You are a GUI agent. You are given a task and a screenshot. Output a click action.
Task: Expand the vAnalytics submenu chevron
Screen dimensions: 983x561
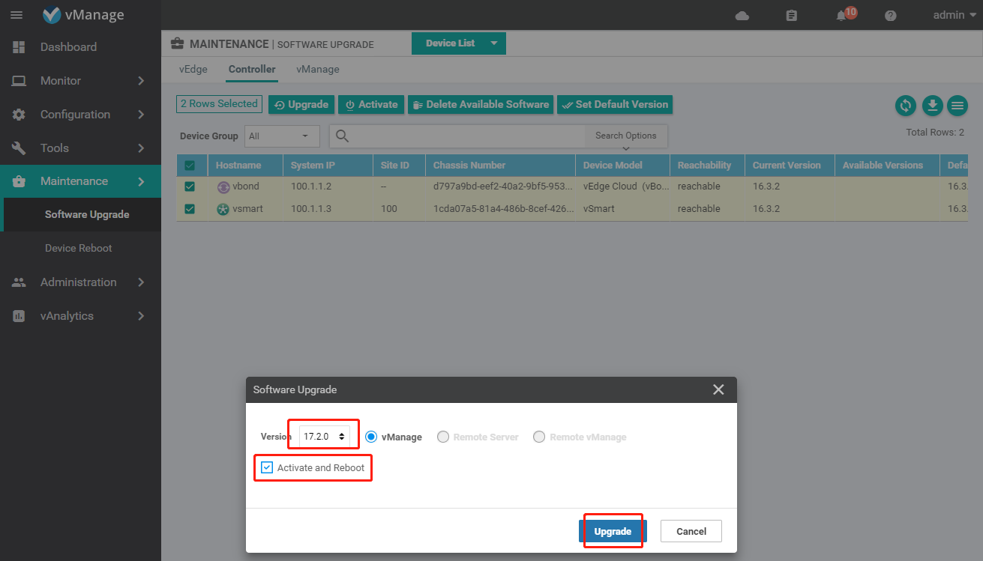coord(141,316)
